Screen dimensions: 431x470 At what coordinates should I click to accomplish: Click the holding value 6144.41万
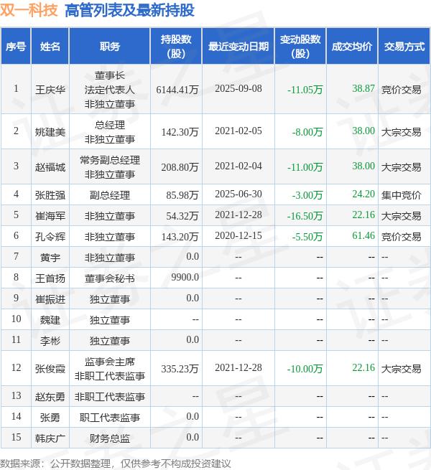pyautogui.click(x=177, y=89)
